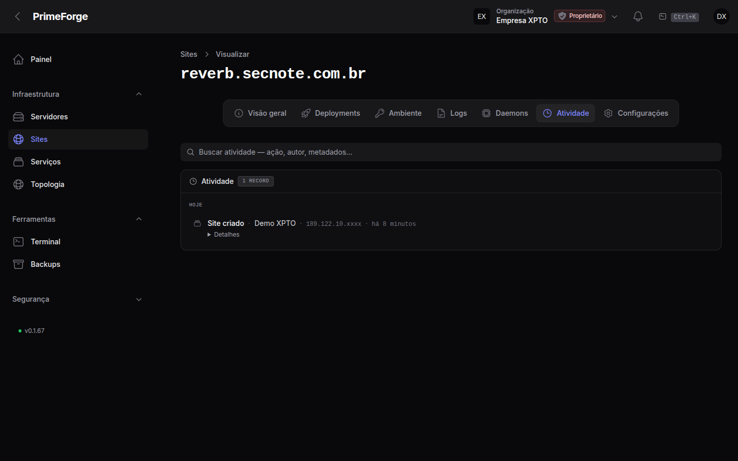Open command palette Ctrl+K button

679,16
